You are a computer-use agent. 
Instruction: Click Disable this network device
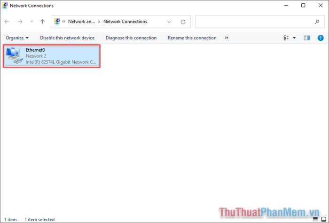[67, 38]
